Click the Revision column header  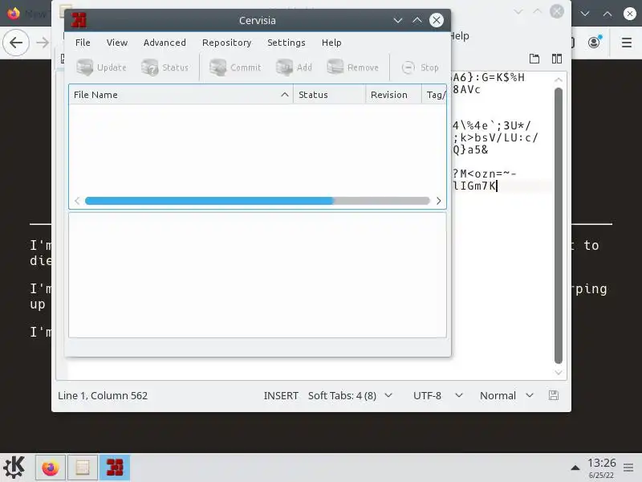pos(393,95)
